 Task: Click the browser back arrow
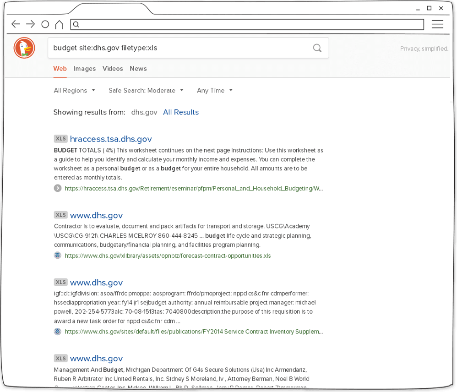[16, 24]
